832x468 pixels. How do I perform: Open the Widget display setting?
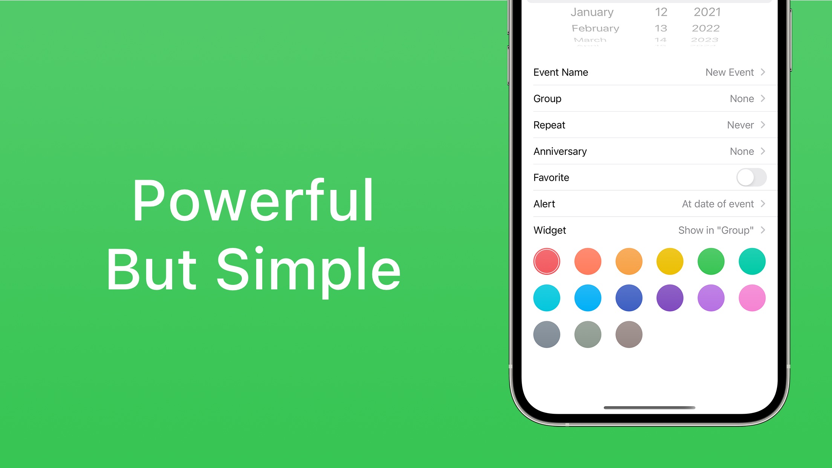tap(650, 230)
